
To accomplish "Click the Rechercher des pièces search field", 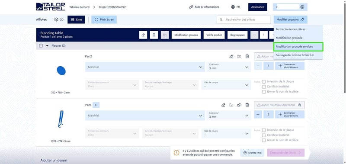I will pyautogui.click(x=243, y=19).
